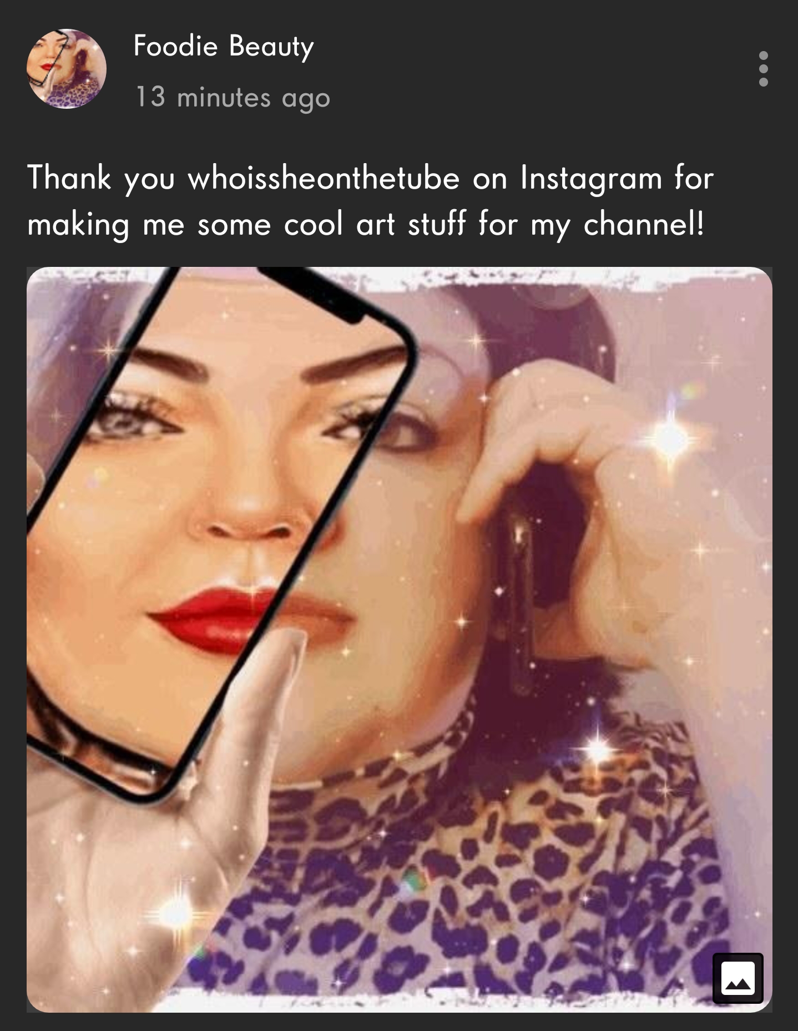Screen dimensions: 798x1031
Task: Select the "whoissheonthetube" username in post text
Action: coord(325,179)
